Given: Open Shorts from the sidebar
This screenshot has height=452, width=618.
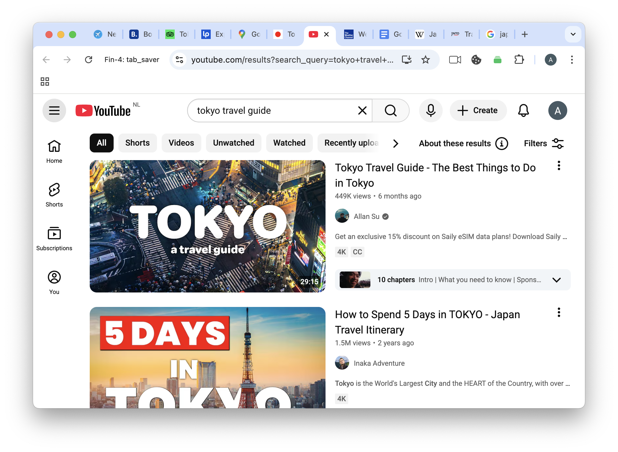Looking at the screenshot, I should [x=54, y=194].
